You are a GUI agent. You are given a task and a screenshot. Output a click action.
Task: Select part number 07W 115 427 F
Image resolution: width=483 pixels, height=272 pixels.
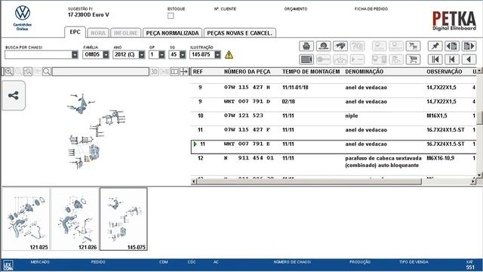[x=247, y=130]
